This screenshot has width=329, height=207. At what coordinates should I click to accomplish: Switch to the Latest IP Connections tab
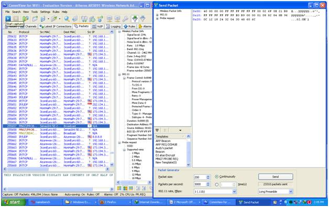point(56,26)
